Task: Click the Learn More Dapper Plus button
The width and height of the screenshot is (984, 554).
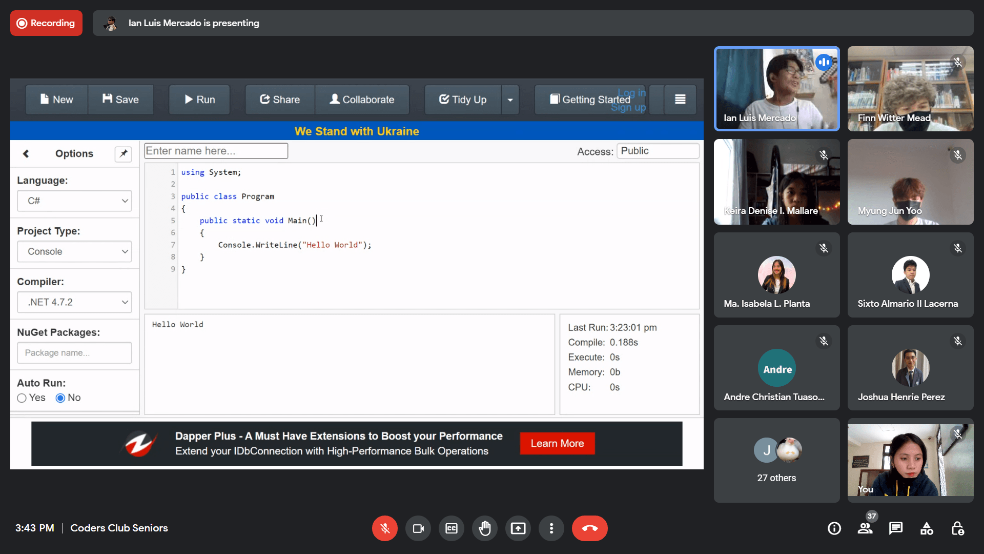Action: tap(557, 443)
